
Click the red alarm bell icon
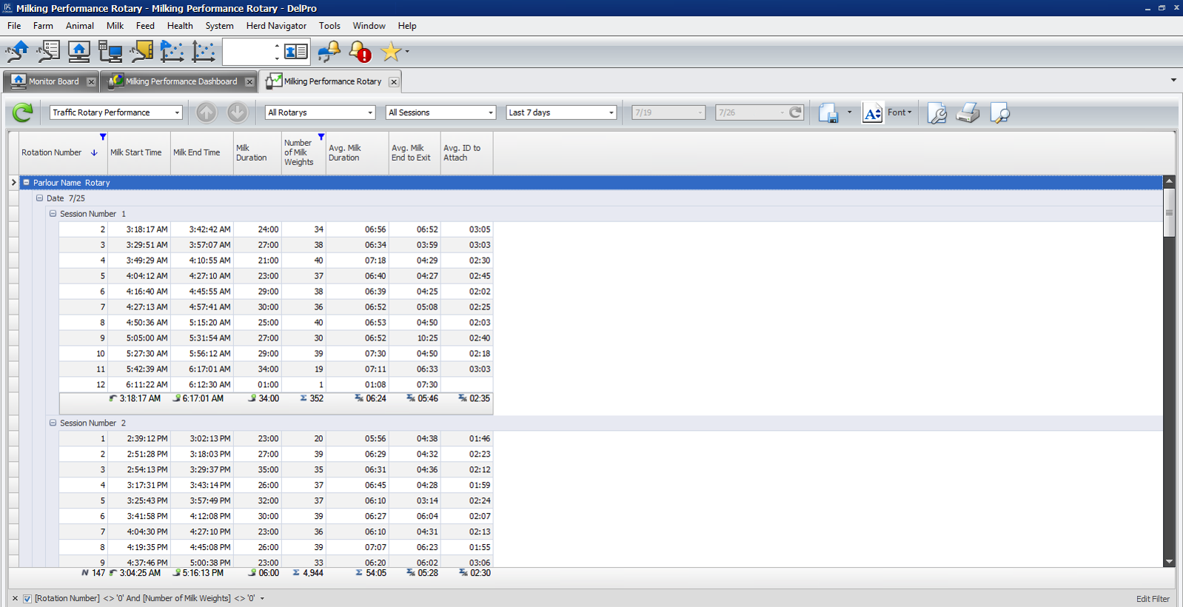[360, 51]
